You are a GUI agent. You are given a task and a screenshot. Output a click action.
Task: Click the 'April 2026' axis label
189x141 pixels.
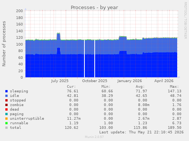(164, 81)
